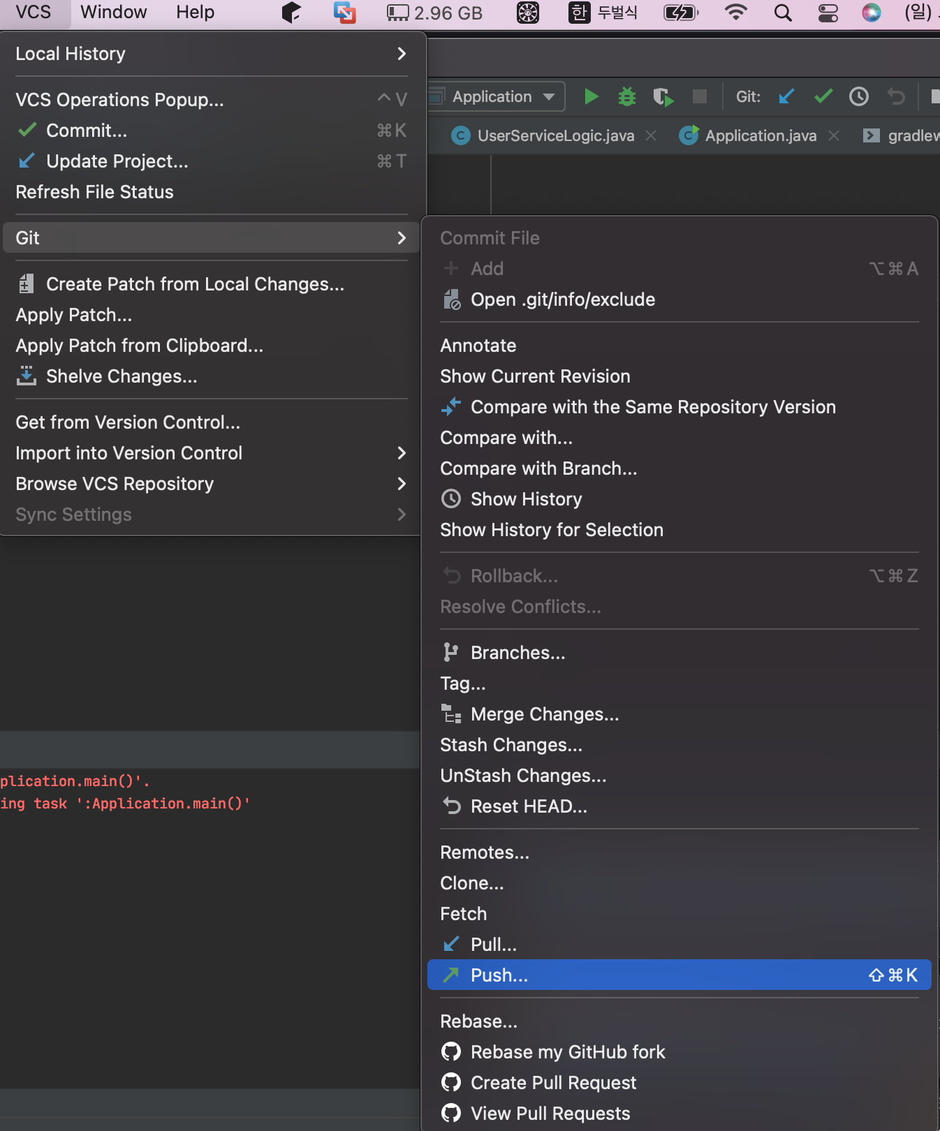Click the black cube menu bar icon

click(291, 13)
